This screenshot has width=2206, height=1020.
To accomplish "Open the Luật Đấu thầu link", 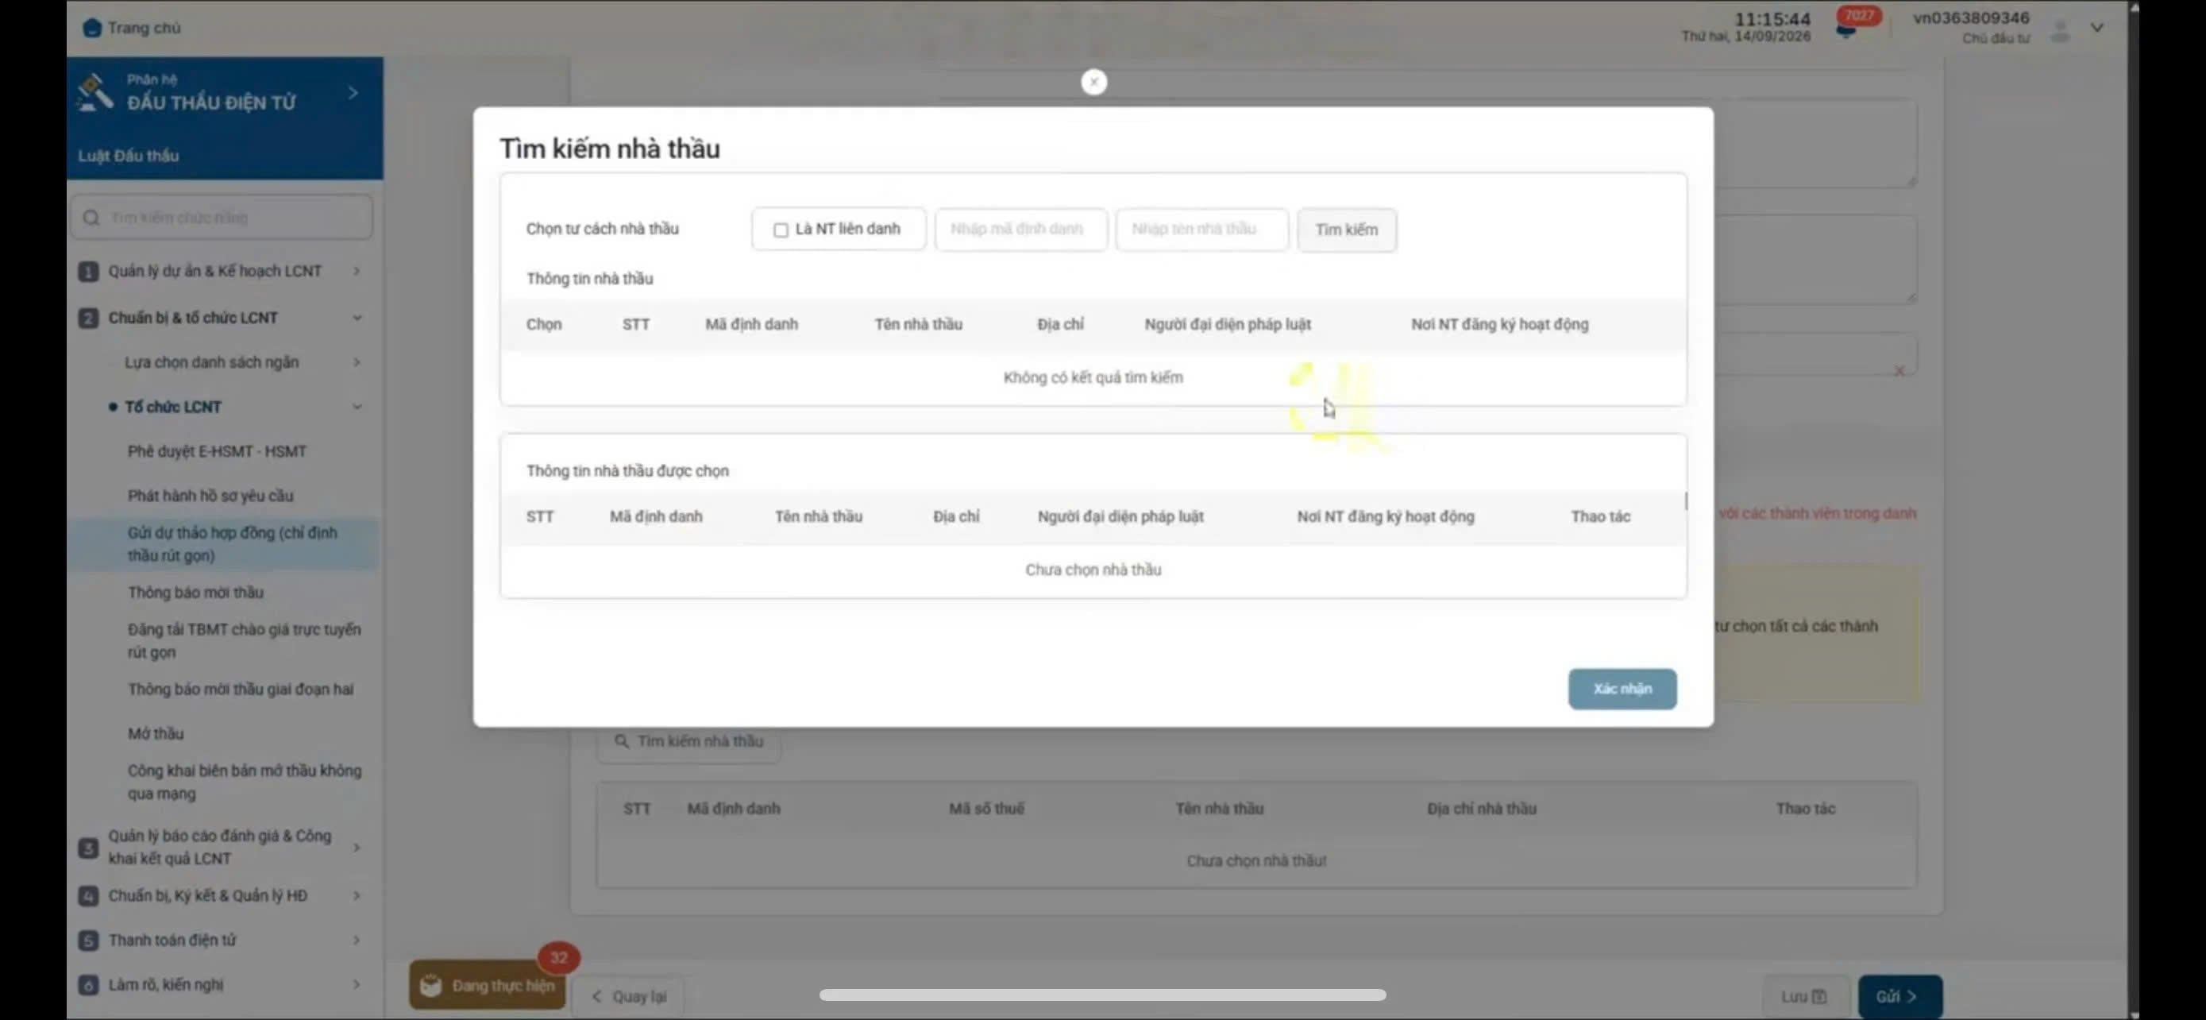I will pos(129,156).
